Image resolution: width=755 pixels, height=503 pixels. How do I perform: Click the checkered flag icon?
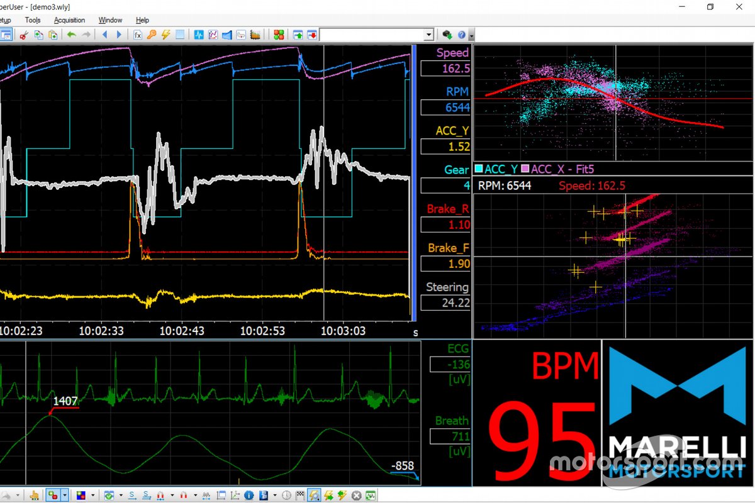[x=299, y=495]
